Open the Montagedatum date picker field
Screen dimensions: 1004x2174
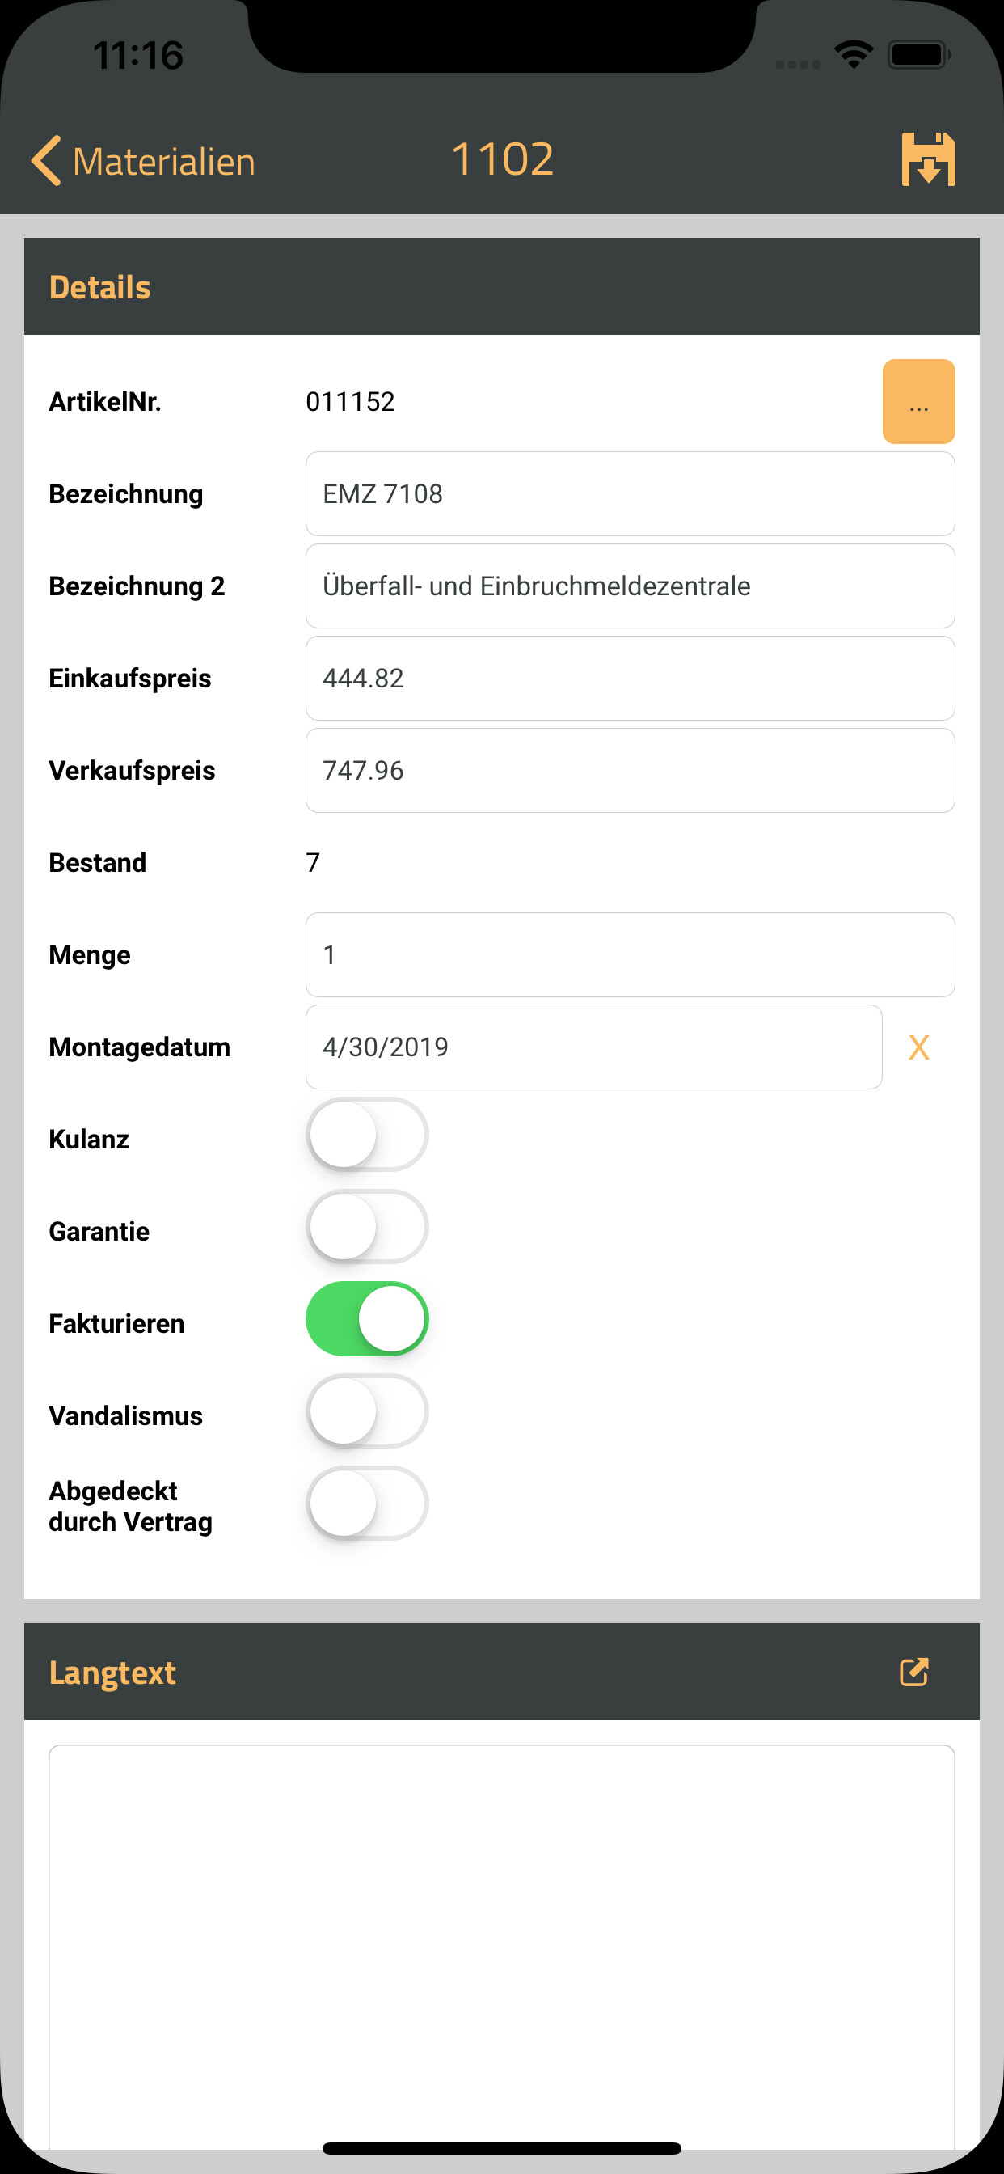(x=594, y=1047)
